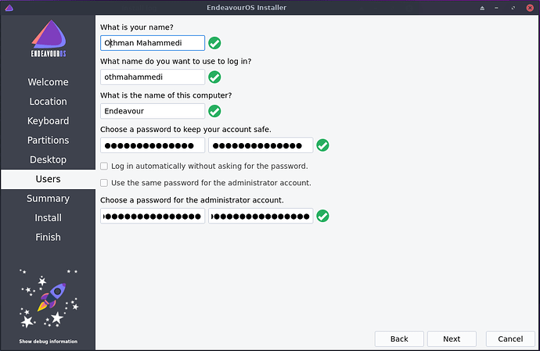
Task: Switch to the Location step in the sidebar
Action: click(x=48, y=102)
